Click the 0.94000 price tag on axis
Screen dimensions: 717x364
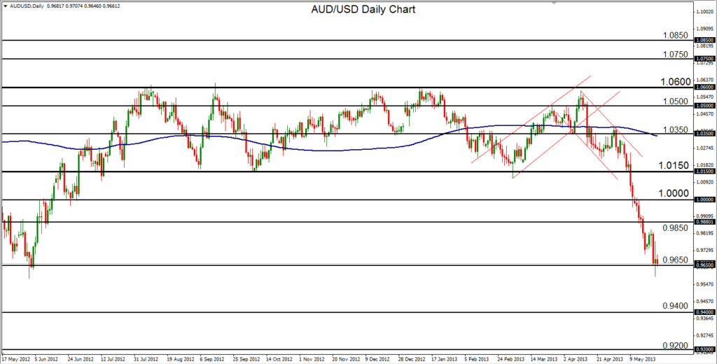tap(704, 313)
